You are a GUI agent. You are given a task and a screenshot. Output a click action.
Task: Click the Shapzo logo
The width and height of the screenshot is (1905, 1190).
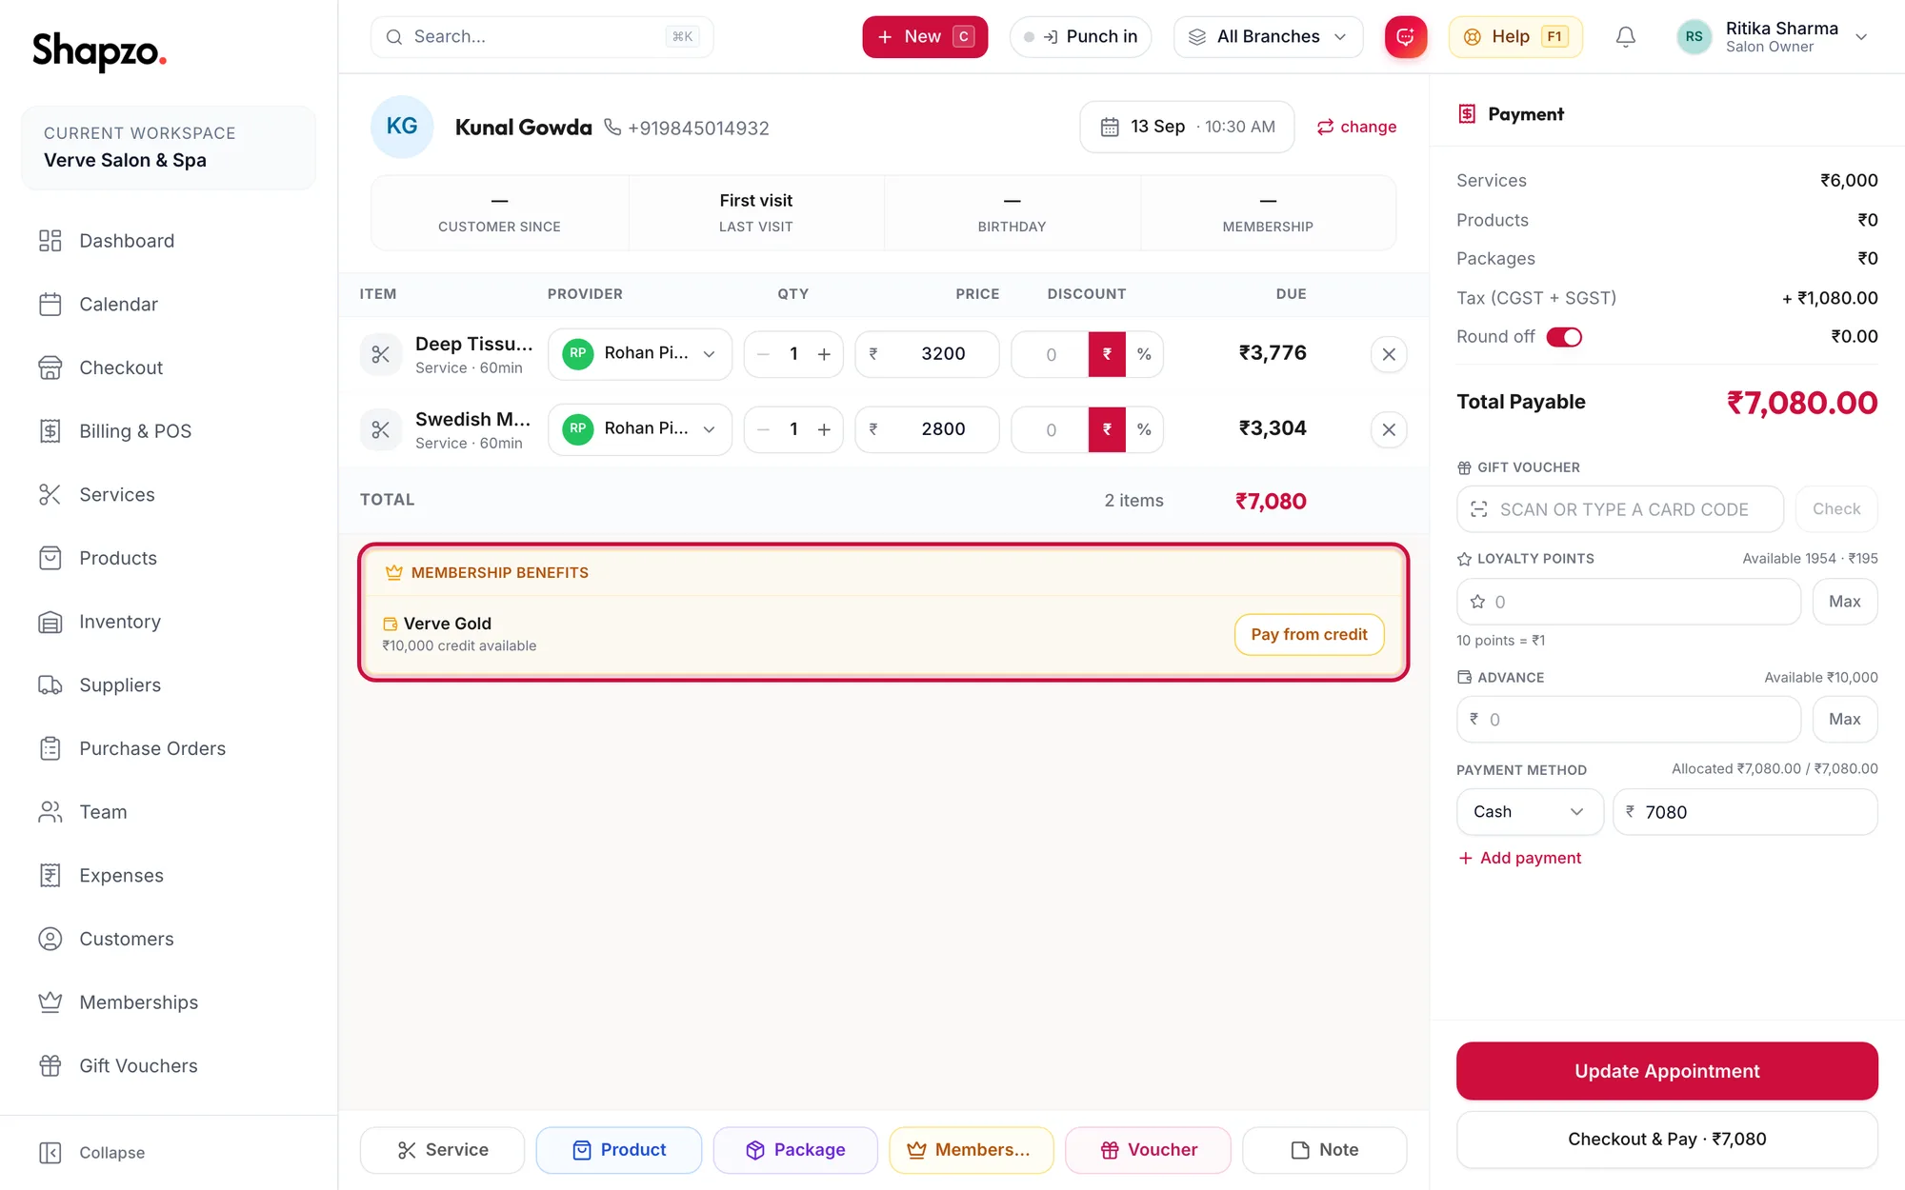coord(99,50)
